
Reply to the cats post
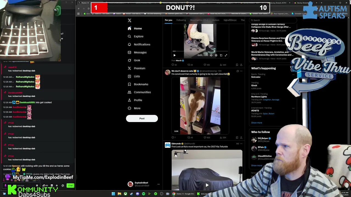coord(173,138)
